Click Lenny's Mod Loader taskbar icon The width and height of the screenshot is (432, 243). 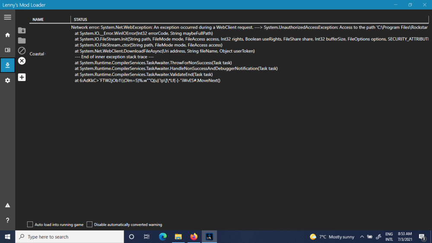209,237
